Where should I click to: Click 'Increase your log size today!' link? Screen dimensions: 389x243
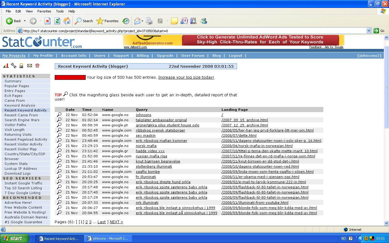point(186,77)
